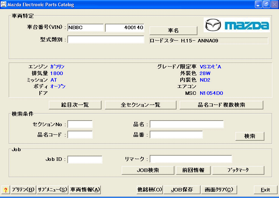Screen dimensions: 279x198
Task: Open the 絵目次一覧 list
Action: pyautogui.click(x=75, y=105)
